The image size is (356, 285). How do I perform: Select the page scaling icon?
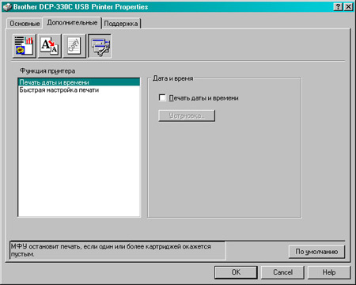(x=50, y=46)
